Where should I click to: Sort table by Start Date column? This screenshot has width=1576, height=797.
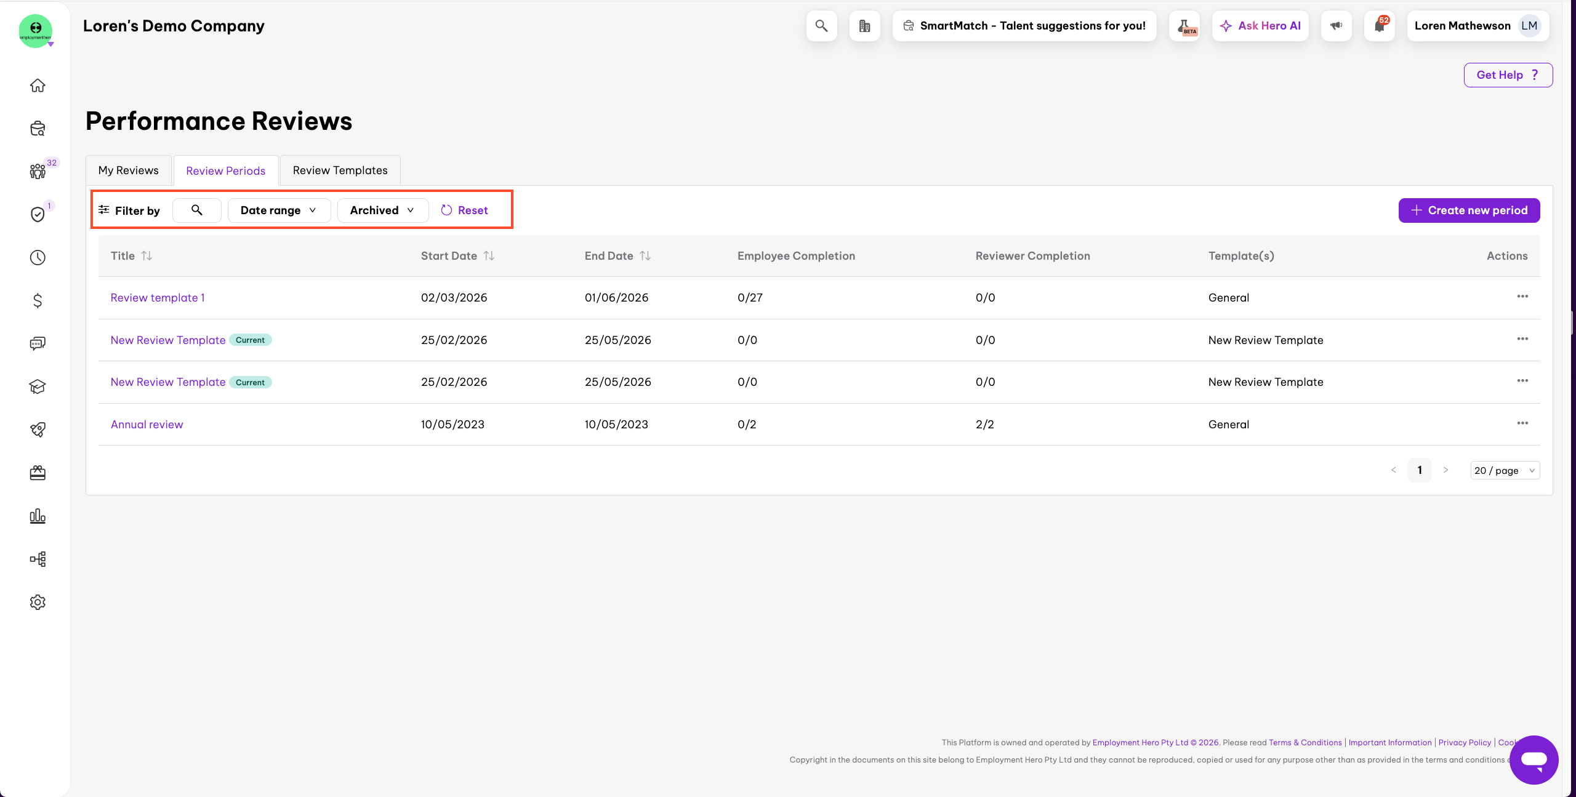489,255
